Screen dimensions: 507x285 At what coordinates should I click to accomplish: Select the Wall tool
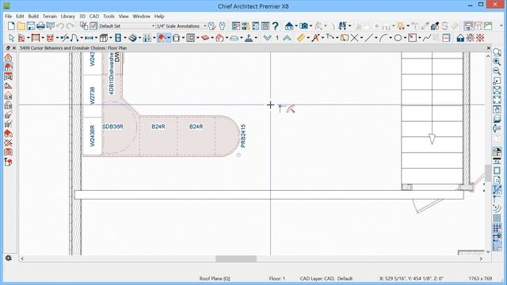pos(21,38)
